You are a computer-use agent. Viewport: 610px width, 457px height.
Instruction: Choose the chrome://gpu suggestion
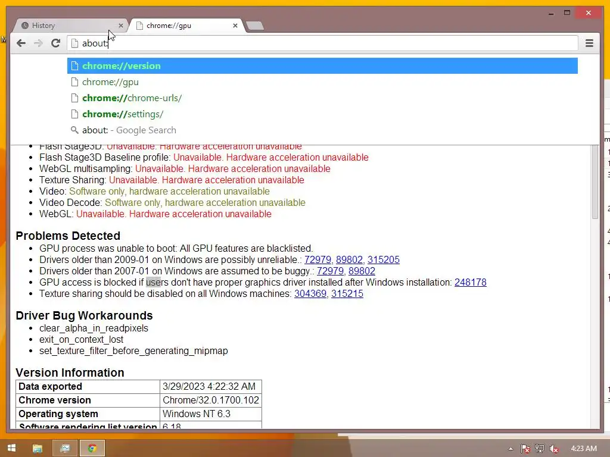[322, 82]
